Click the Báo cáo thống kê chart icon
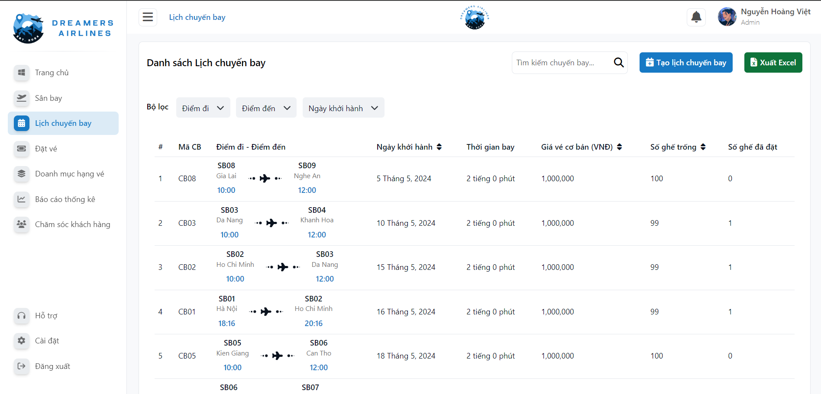This screenshot has width=821, height=394. click(22, 199)
